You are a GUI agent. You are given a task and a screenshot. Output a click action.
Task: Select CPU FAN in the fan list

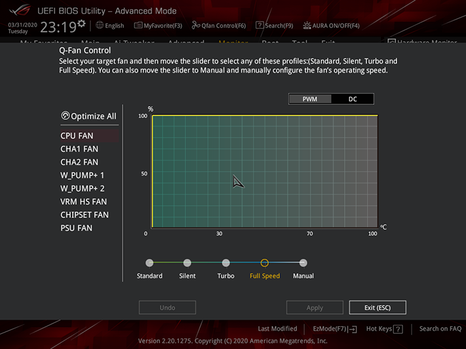89,136
